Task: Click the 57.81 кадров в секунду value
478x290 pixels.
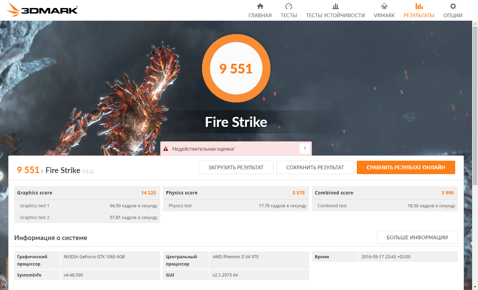Action: pos(134,218)
